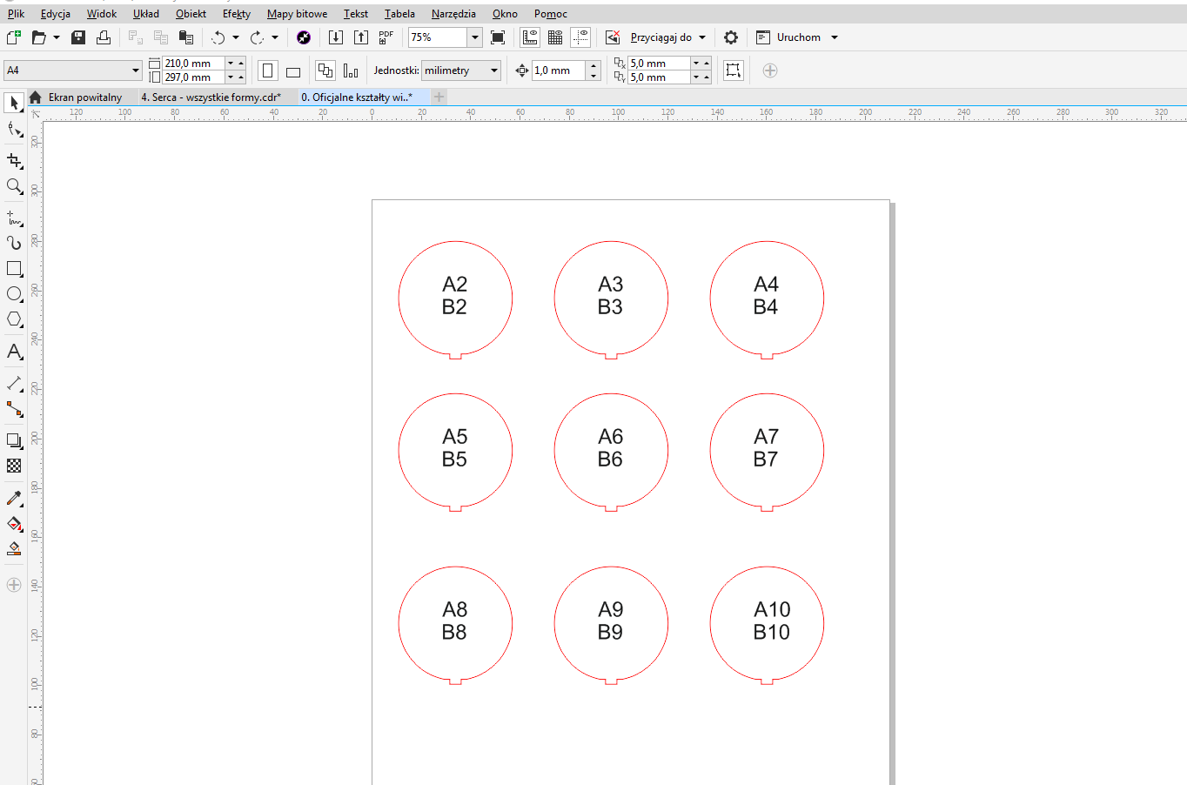The width and height of the screenshot is (1187, 785).
Task: Select the Text tool
Action: click(14, 352)
